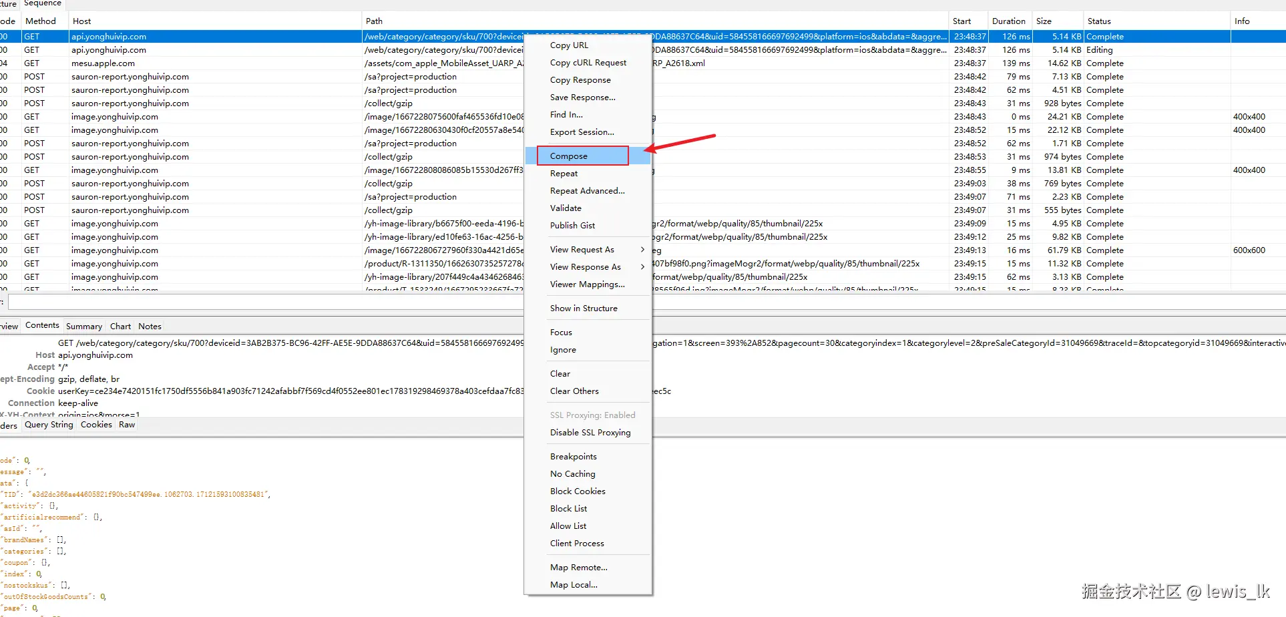Switch to the Query String tab
The image size is (1286, 617).
click(49, 425)
